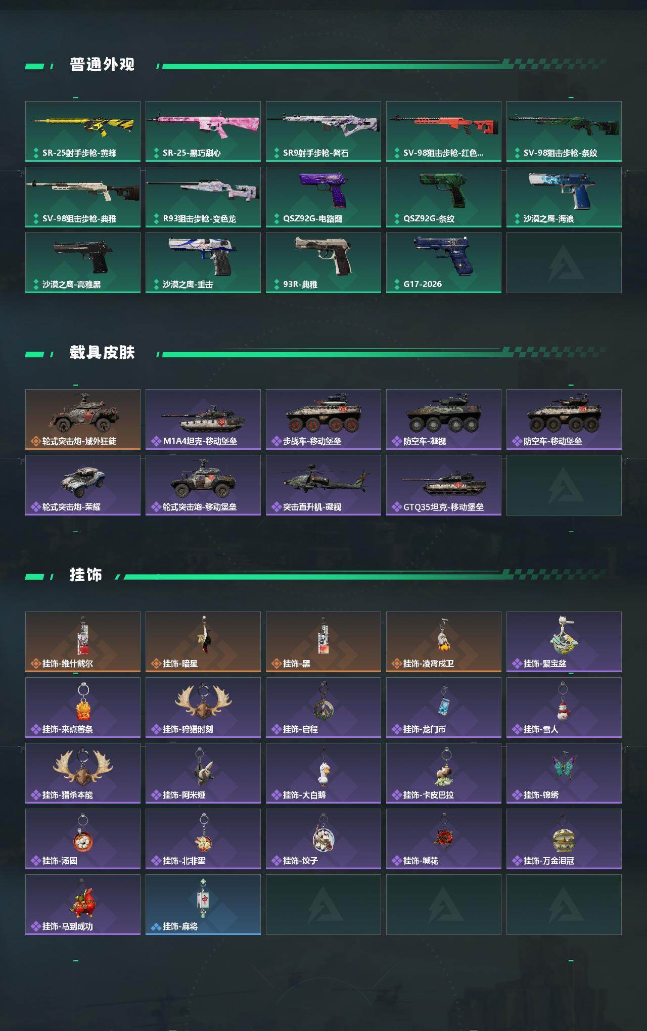
Task: Open the G17-2026 pistol item
Action: (444, 263)
